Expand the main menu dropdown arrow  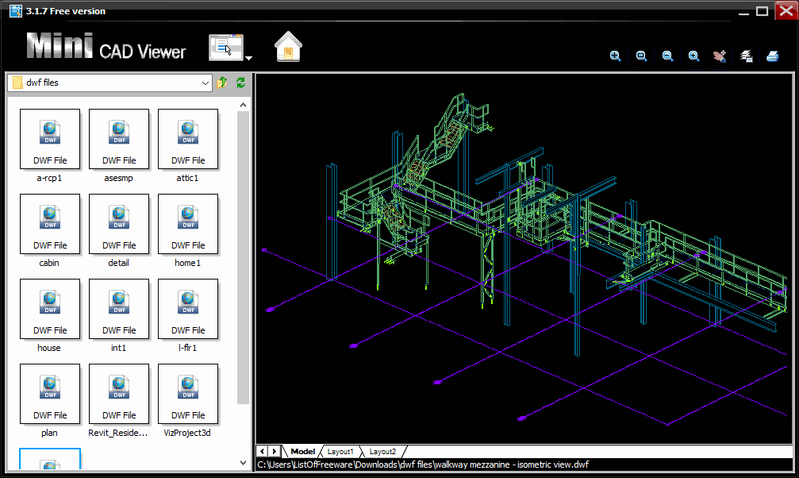click(248, 58)
